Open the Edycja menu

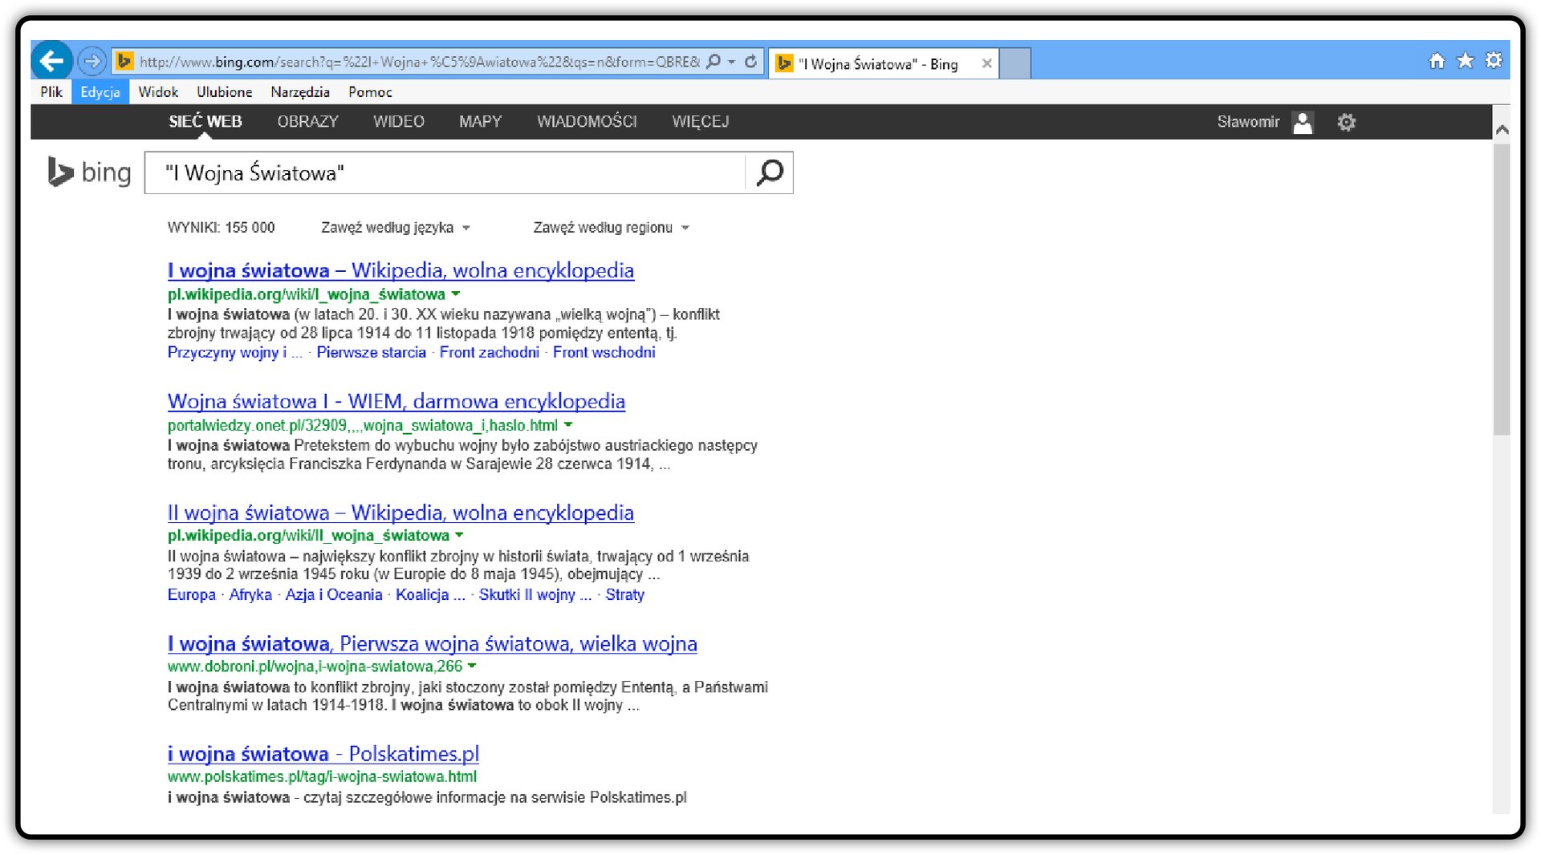tap(100, 92)
